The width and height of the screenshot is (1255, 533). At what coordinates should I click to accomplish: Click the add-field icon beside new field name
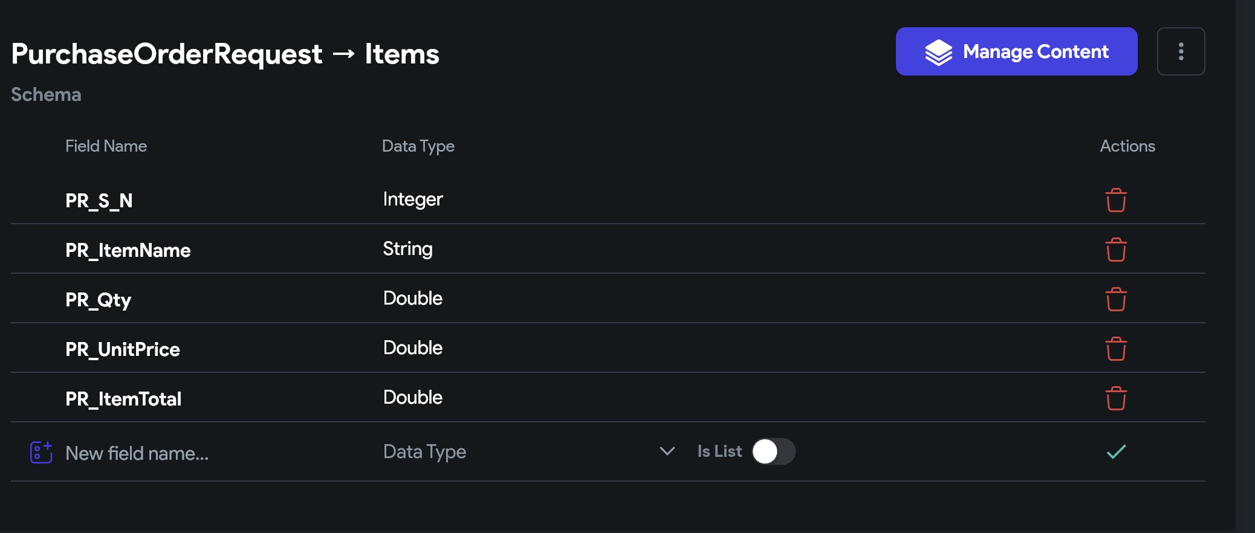pyautogui.click(x=41, y=452)
